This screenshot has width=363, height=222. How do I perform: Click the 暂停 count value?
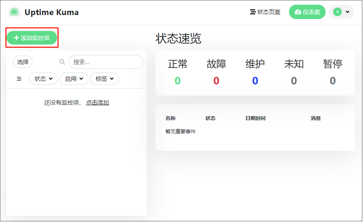tap(333, 81)
